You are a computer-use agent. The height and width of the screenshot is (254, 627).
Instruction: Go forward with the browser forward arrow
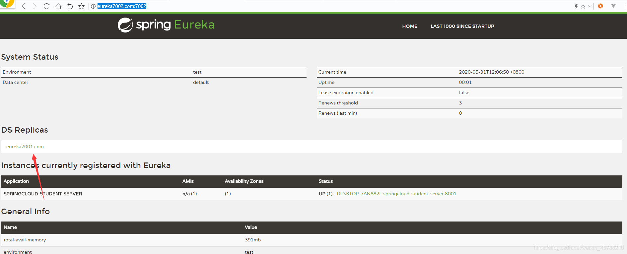[x=35, y=6]
